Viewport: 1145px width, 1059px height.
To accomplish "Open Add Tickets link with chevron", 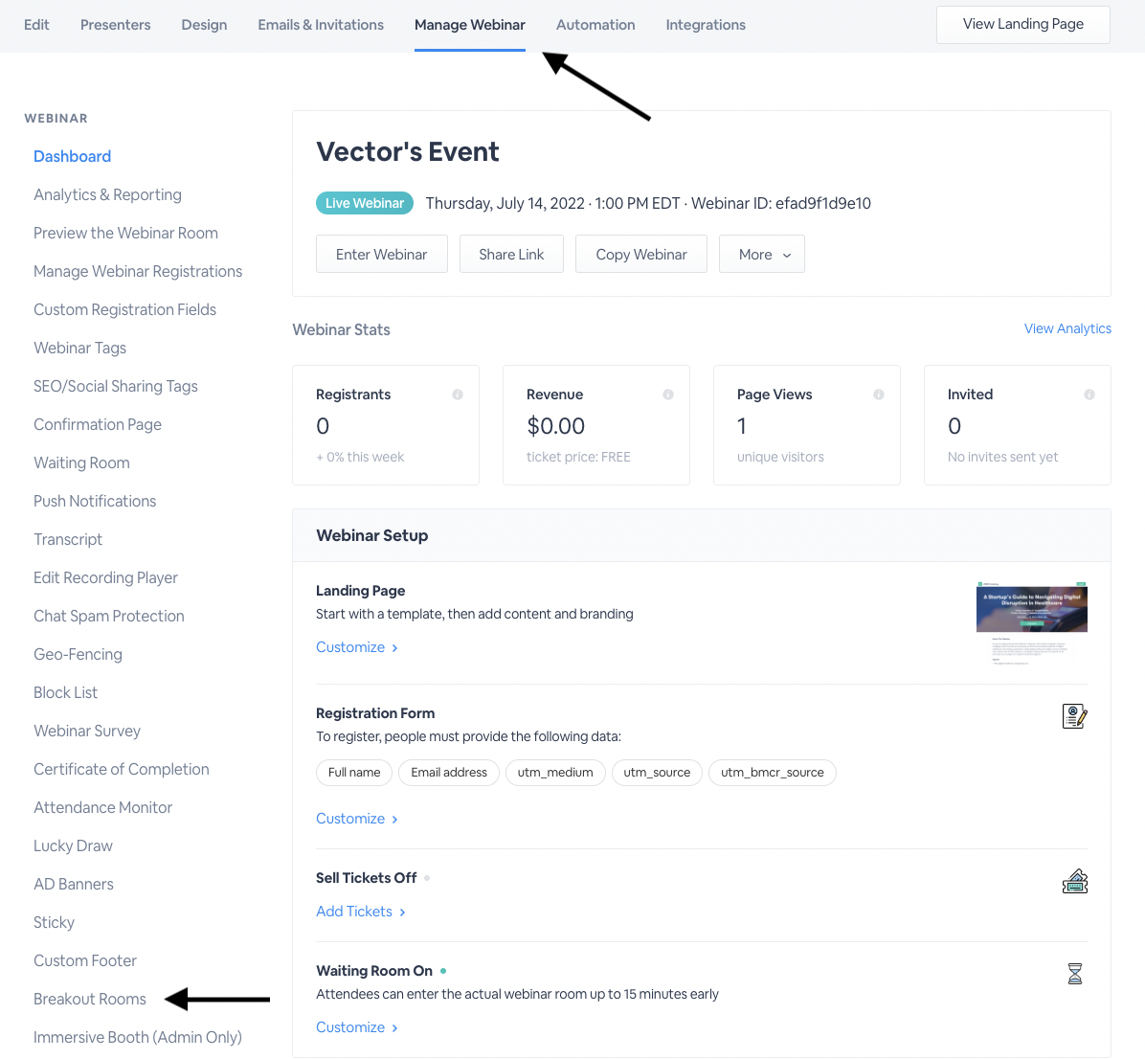I will (x=361, y=912).
